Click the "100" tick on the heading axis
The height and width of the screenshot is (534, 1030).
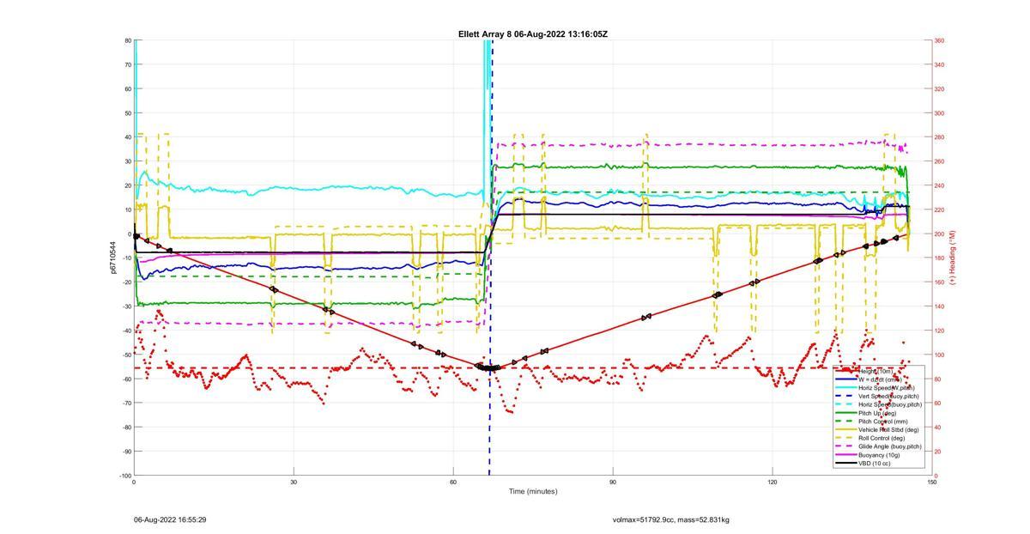pyautogui.click(x=939, y=355)
